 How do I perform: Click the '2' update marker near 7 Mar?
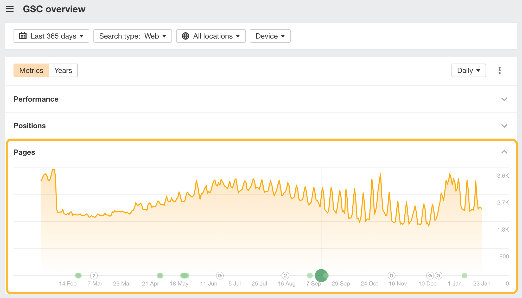[94, 275]
